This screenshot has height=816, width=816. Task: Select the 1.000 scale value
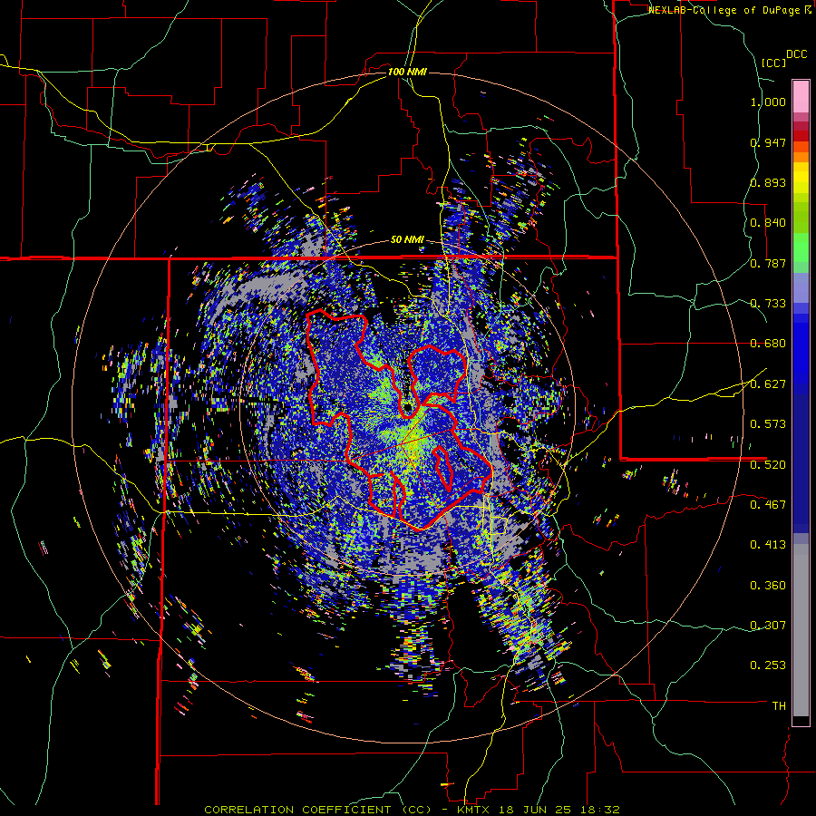coord(768,102)
